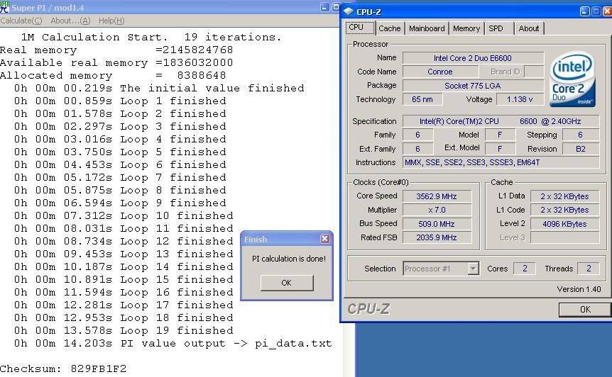
Task: Click the Level 2 value 4096 KBytes
Action: click(564, 224)
